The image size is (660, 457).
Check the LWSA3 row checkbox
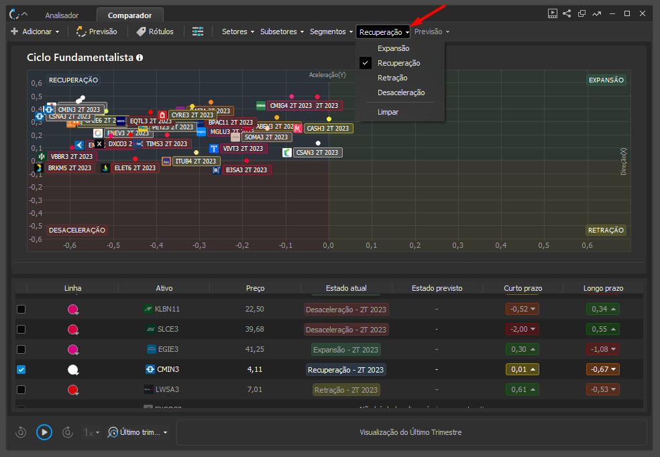(x=21, y=390)
